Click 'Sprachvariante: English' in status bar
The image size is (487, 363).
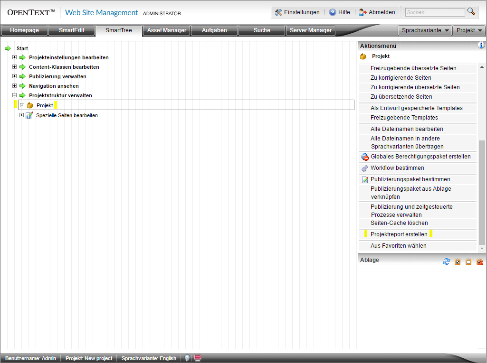(x=149, y=358)
